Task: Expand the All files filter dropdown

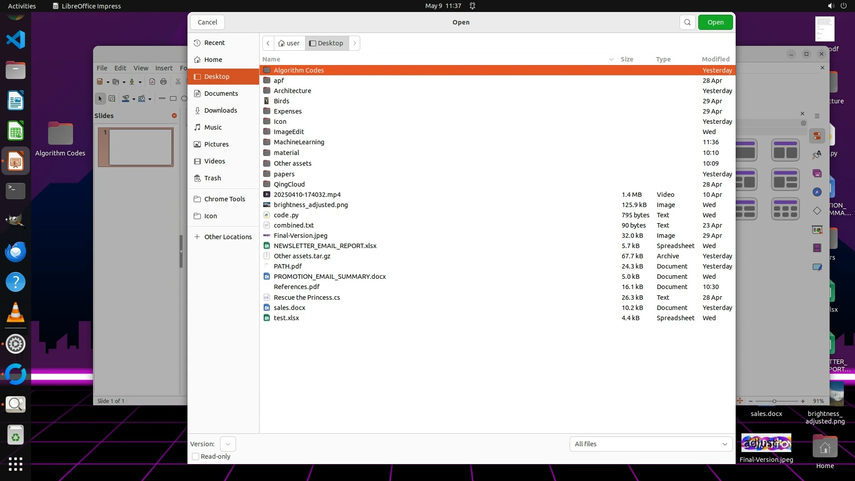Action: [x=651, y=444]
